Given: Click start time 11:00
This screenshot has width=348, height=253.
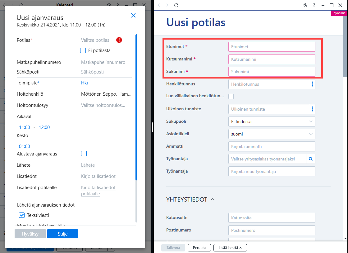Looking at the screenshot, I should tap(25, 127).
